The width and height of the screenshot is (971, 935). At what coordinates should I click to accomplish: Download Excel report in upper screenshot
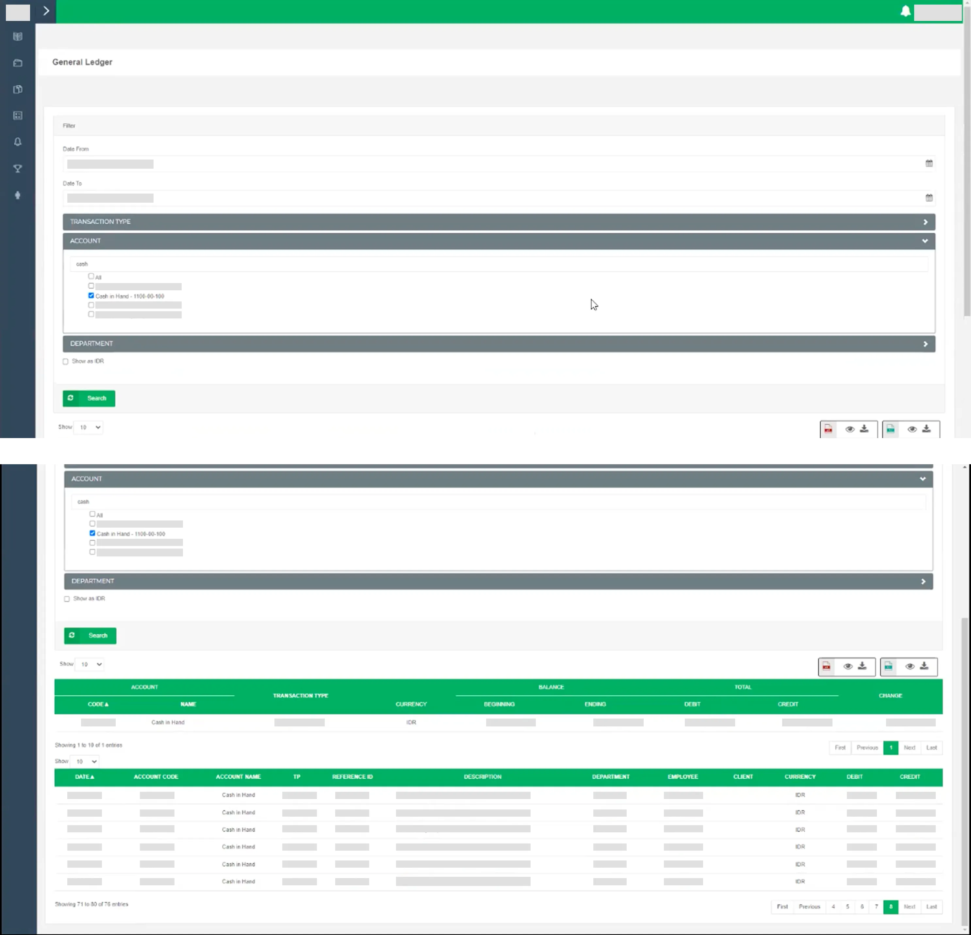point(927,429)
